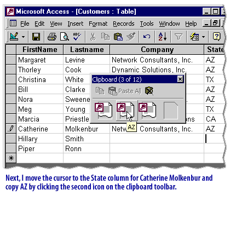
Task: Click the Paste All button
Action: tap(125, 91)
